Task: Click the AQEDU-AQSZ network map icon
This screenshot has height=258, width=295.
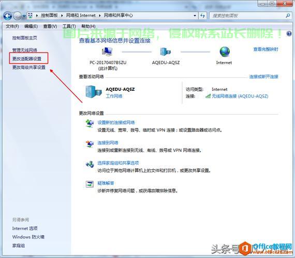Action: point(166,52)
